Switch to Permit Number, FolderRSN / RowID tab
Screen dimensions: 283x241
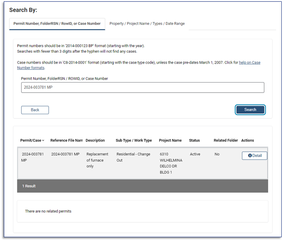[x=57, y=24]
